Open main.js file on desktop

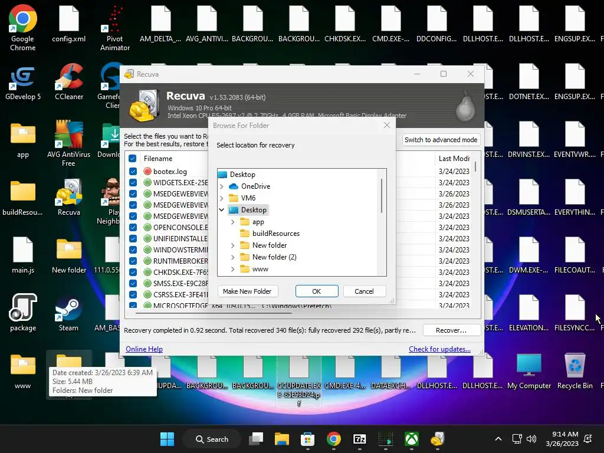click(23, 255)
